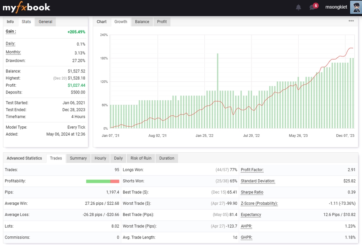Switch to the General tab

tap(45, 22)
